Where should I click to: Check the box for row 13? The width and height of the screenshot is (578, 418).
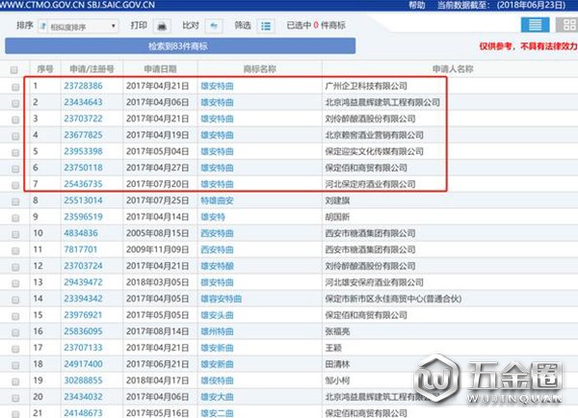[15, 283]
